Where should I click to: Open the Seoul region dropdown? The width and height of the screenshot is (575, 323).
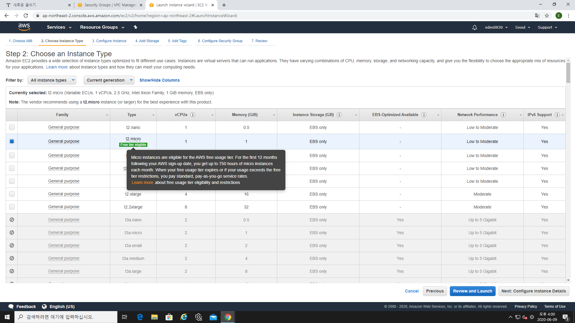click(523, 27)
